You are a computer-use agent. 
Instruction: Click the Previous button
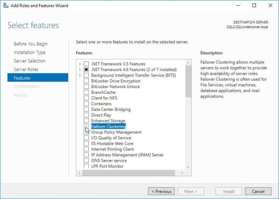(161, 191)
